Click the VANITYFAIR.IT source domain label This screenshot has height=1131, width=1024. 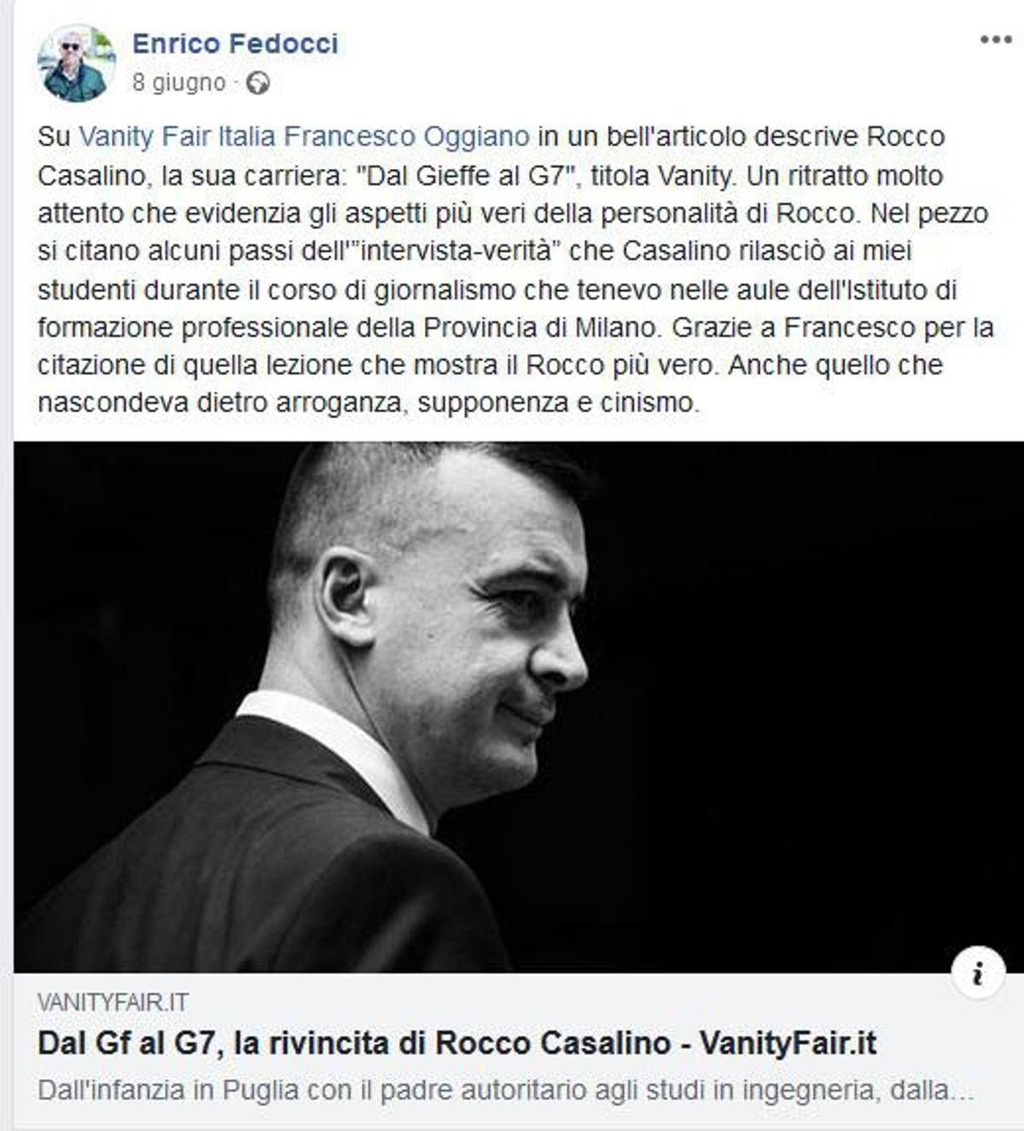click(113, 1002)
